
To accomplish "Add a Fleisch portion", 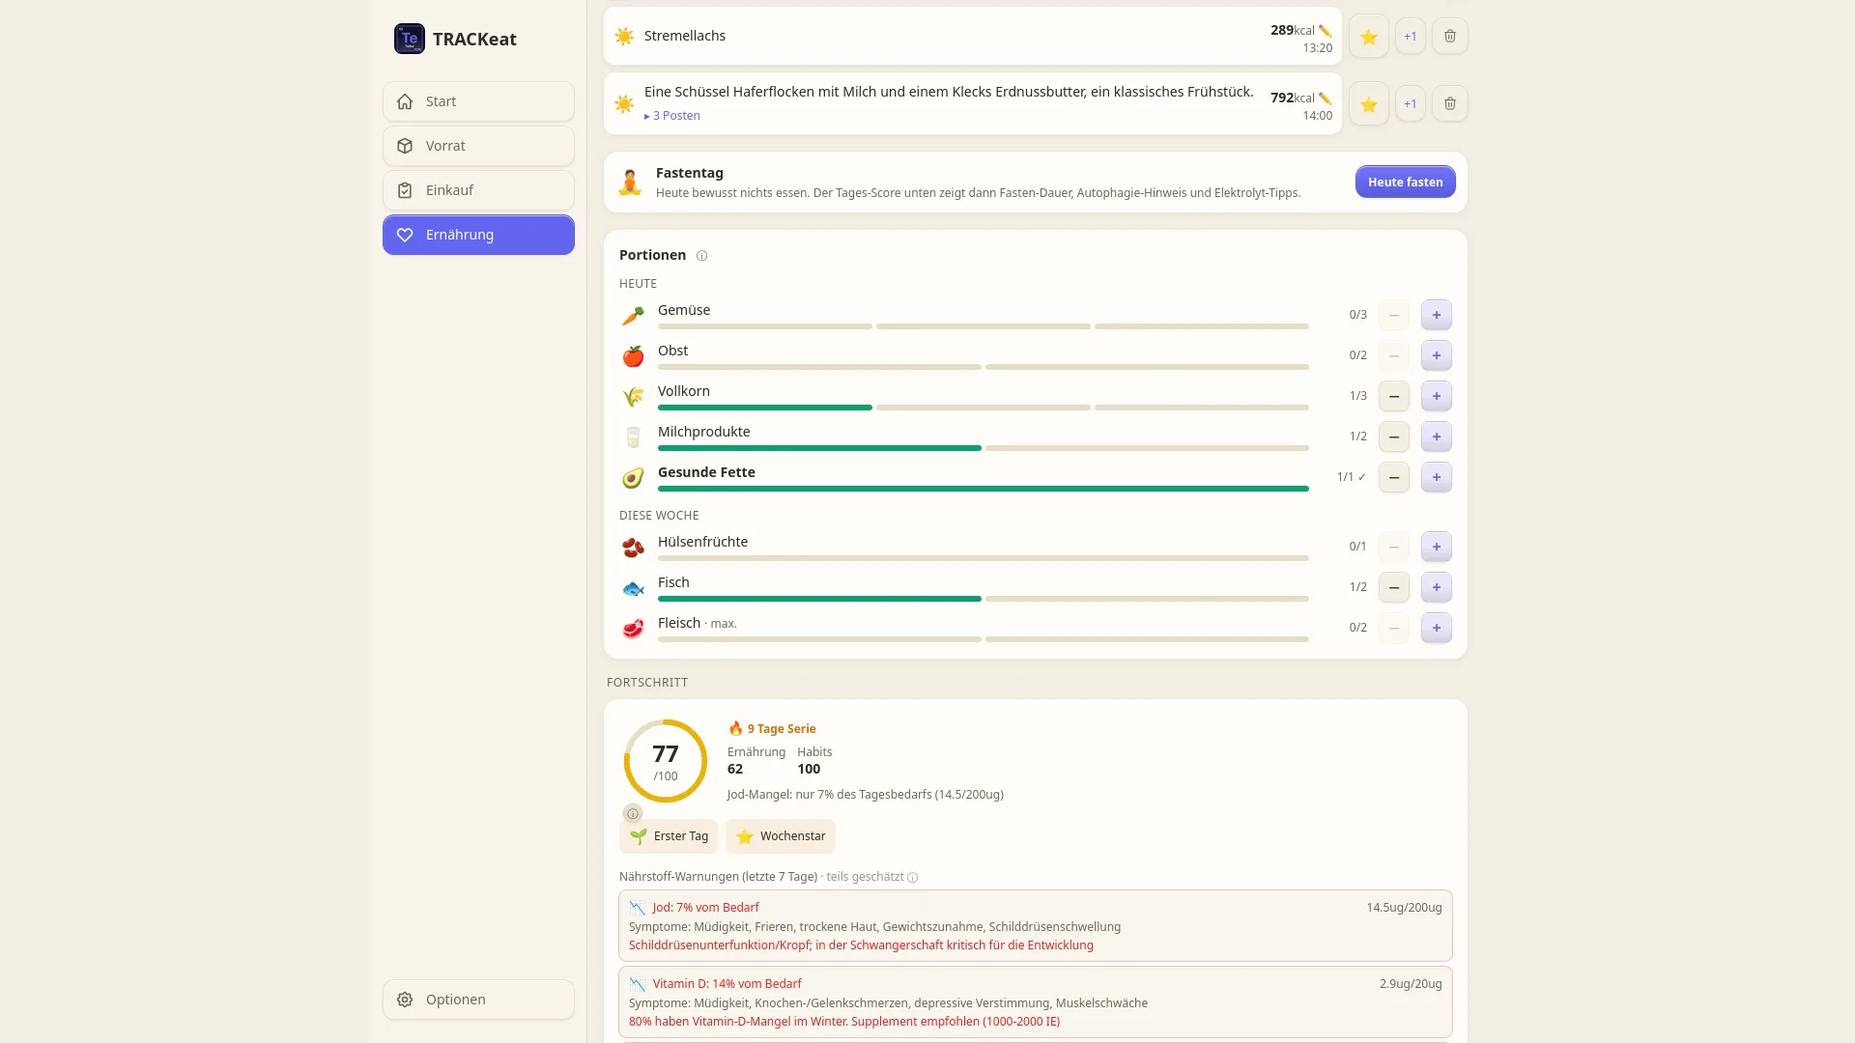I will pos(1437,628).
